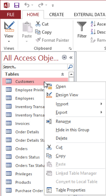This screenshot has width=106, height=196.
Task: Collapse the Tables group chevron
Action: coord(62,74)
